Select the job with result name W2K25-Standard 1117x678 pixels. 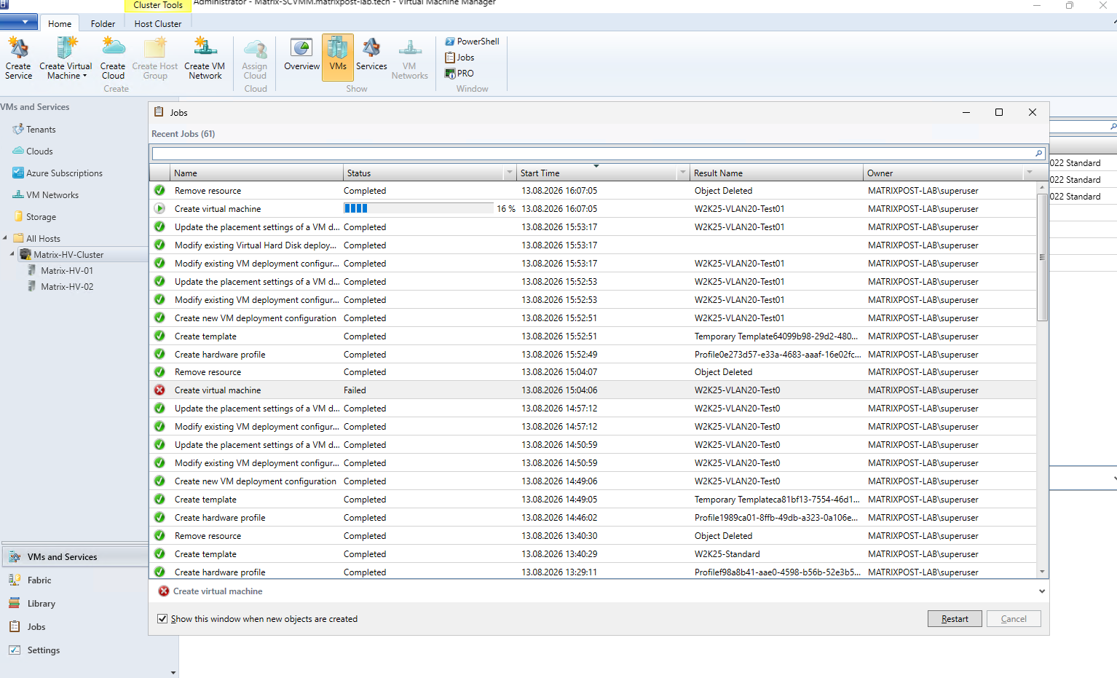click(x=593, y=554)
